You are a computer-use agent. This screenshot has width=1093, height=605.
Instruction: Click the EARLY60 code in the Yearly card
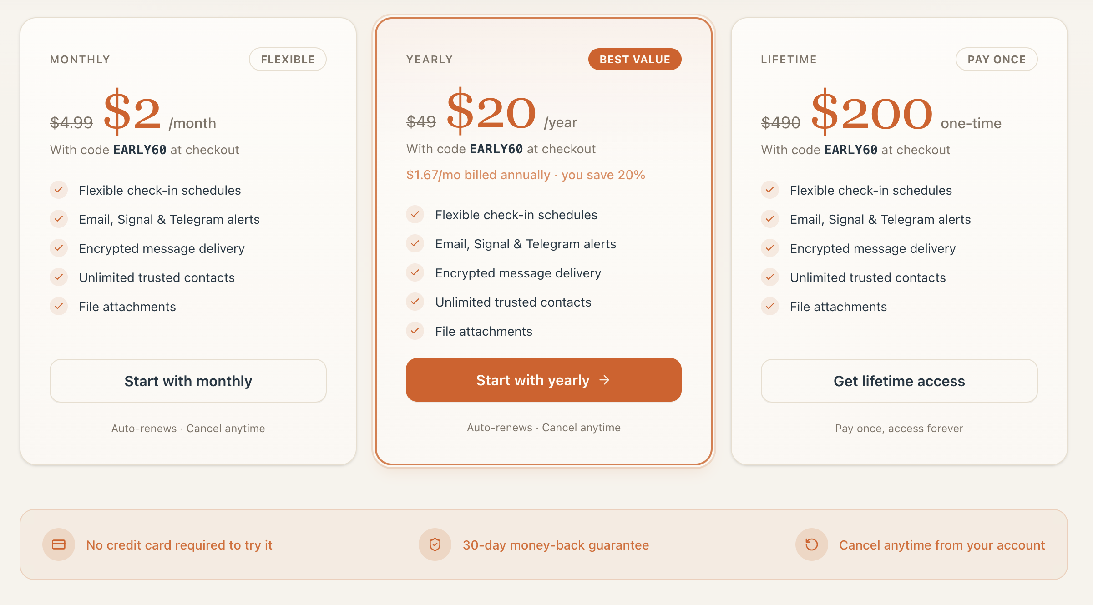pyautogui.click(x=496, y=149)
